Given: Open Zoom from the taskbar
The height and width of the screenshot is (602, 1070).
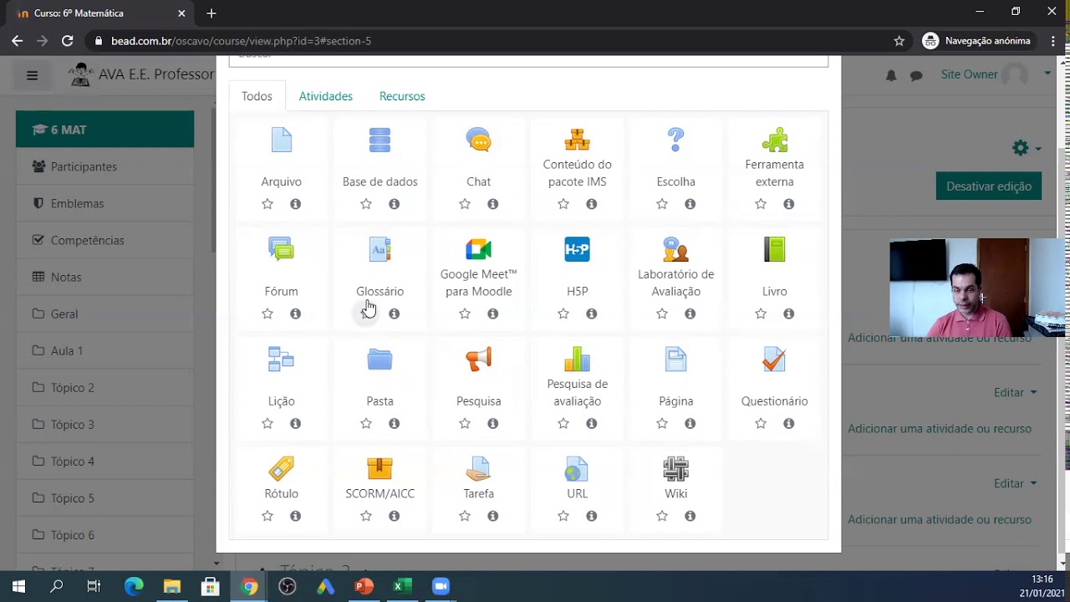Looking at the screenshot, I should pos(441,586).
